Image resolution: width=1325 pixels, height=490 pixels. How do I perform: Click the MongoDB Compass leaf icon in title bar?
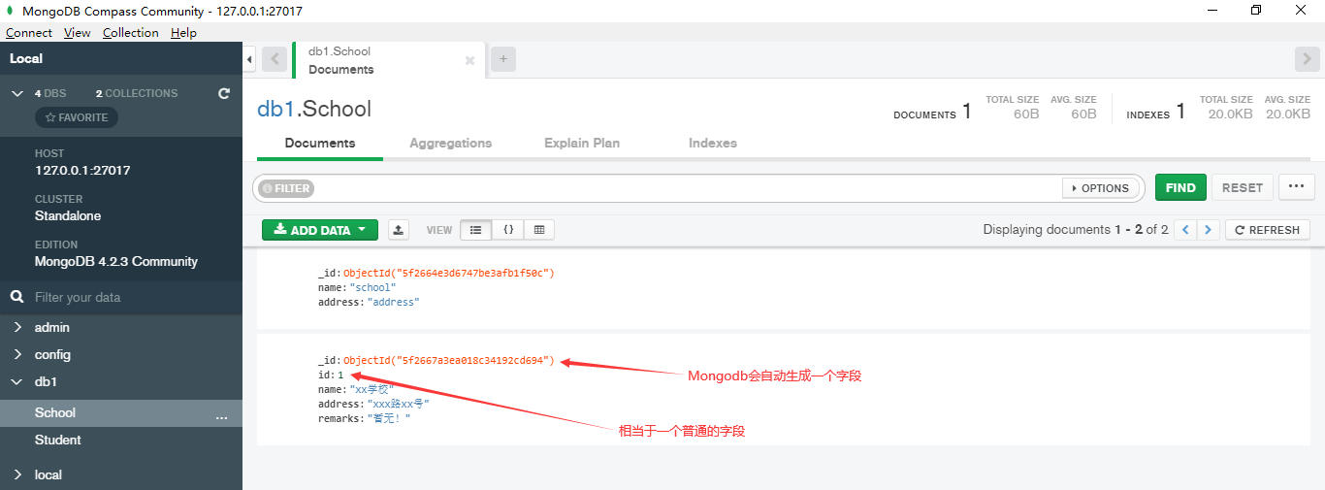pos(10,11)
